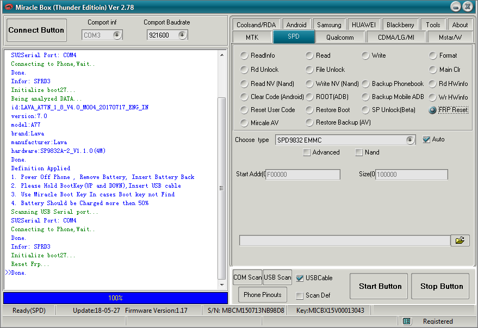The width and height of the screenshot is (478, 328).
Task: Switch to the MTK tab
Action: [x=252, y=37]
